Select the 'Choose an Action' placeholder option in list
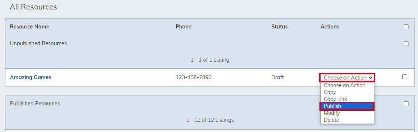This screenshot has width=418, height=132. tap(347, 85)
